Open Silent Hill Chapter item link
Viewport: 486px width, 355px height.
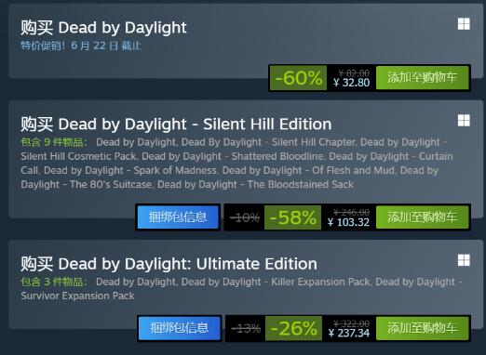268,142
